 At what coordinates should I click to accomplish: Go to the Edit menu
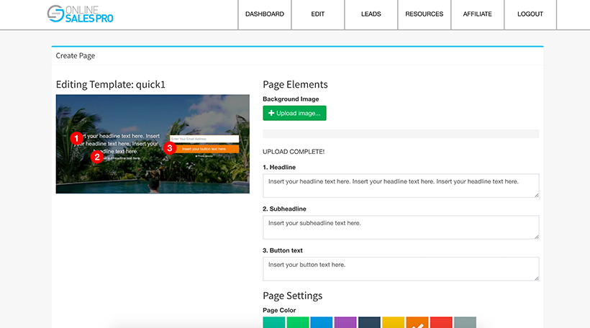tap(317, 14)
